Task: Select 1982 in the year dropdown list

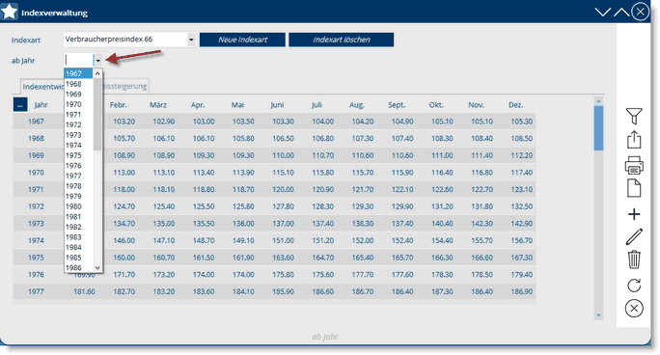Action: [73, 227]
